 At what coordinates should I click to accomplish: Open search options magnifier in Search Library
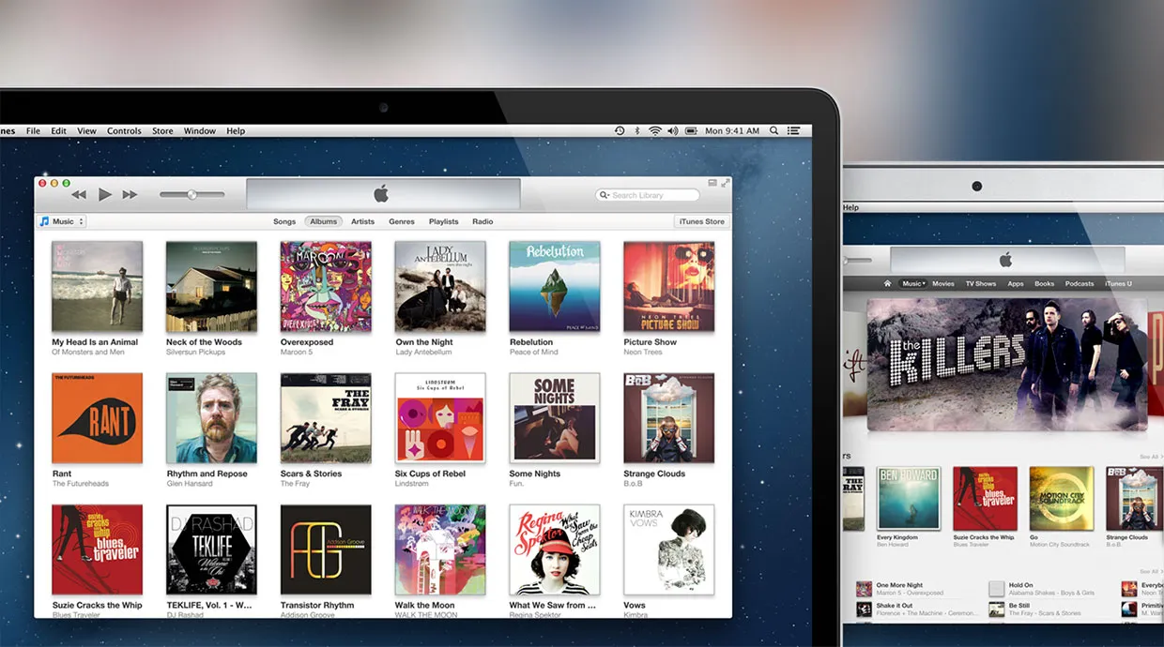tap(605, 195)
